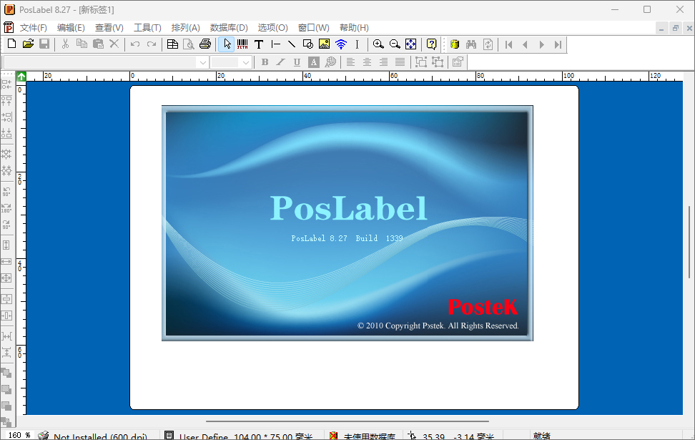The width and height of the screenshot is (695, 440).
Task: Open the font name dropdown
Action: pyautogui.click(x=203, y=62)
